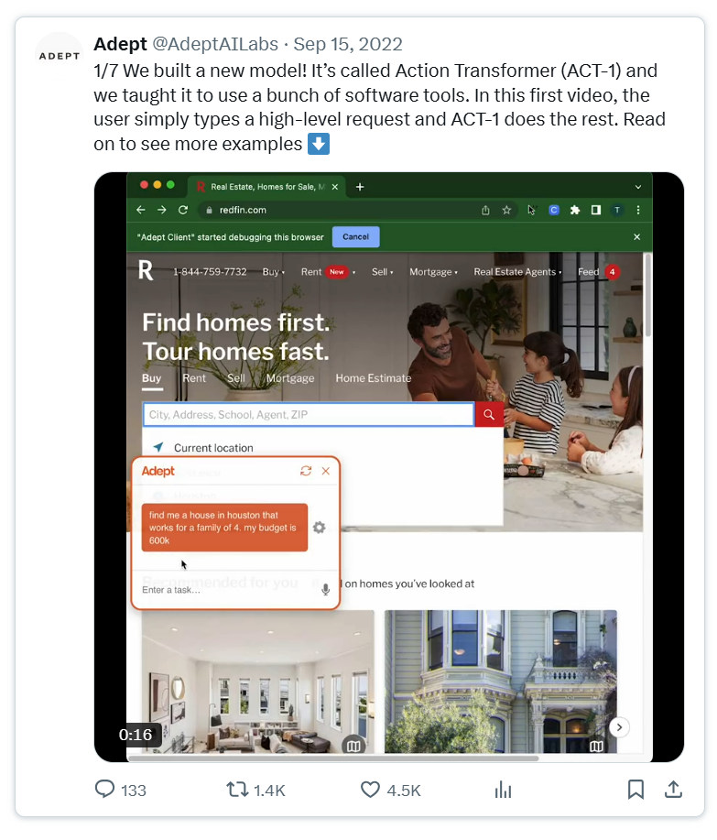Star the redfin.com page as bookmark
Viewport: 717px width, 840px height.
pos(506,210)
